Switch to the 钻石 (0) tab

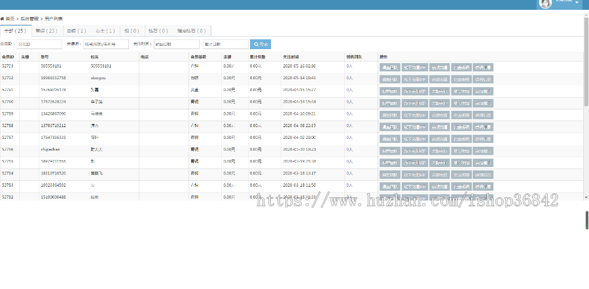point(158,31)
